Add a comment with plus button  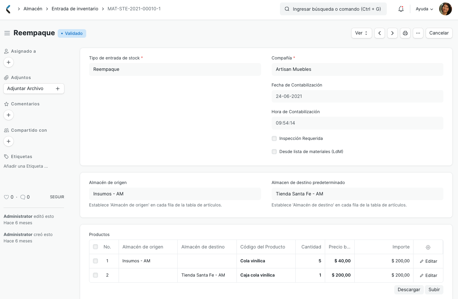tap(9, 115)
